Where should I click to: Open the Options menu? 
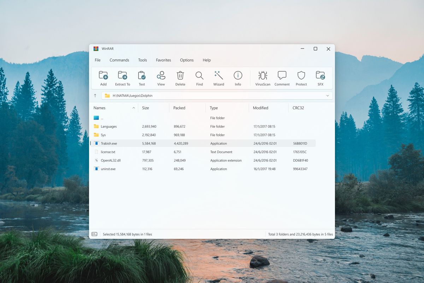coord(187,60)
